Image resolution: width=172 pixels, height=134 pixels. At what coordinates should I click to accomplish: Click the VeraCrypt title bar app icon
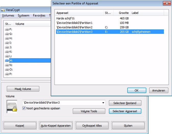[3, 10]
